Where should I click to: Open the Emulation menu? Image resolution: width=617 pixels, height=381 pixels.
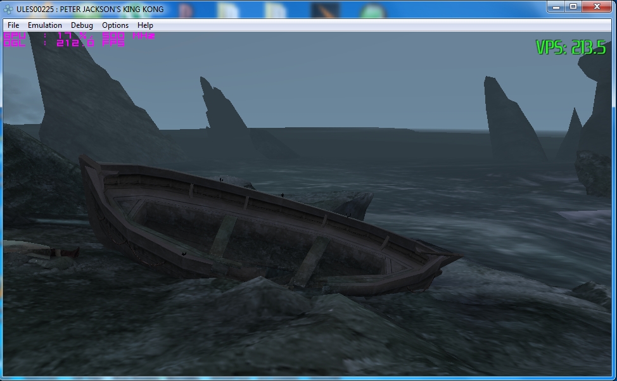pos(45,25)
